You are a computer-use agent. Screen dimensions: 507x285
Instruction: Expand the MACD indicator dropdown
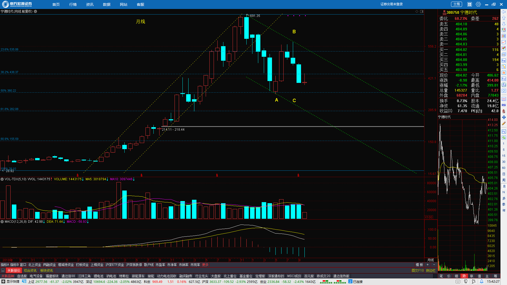coord(2,222)
